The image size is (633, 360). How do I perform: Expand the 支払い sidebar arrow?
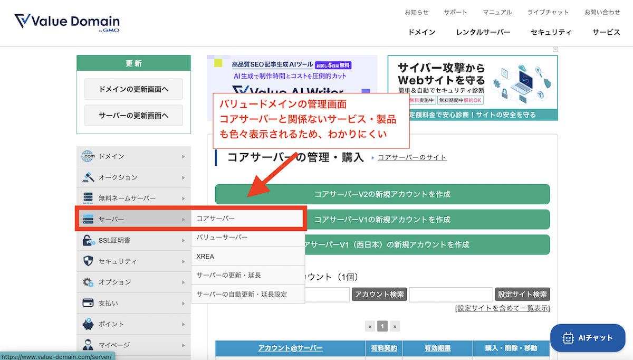pyautogui.click(x=184, y=303)
